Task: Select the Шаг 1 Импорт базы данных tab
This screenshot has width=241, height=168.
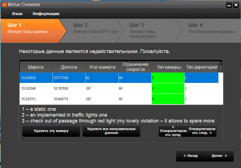Action: 31,28
